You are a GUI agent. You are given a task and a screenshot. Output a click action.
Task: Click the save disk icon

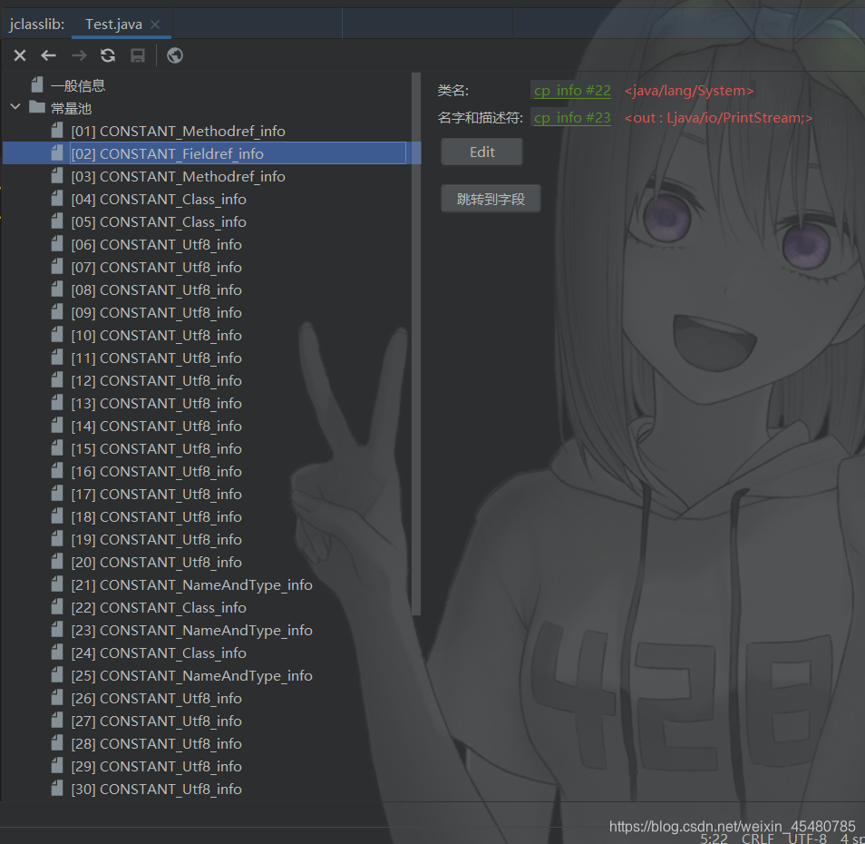(x=137, y=55)
